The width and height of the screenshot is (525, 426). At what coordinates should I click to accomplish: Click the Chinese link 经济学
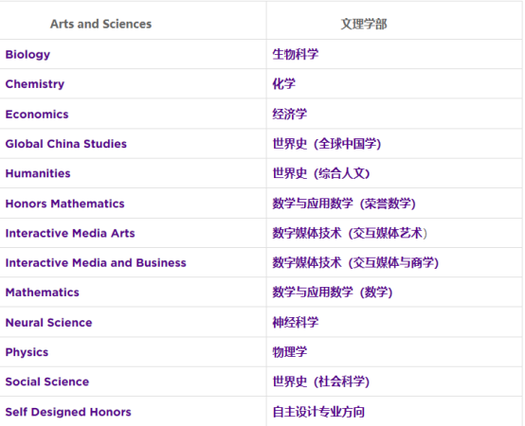(x=290, y=114)
